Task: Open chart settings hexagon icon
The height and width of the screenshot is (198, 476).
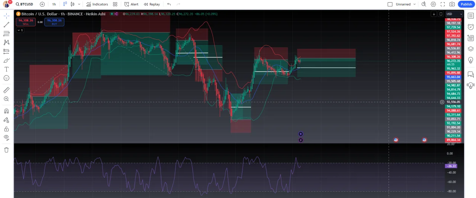Action: 433,4
